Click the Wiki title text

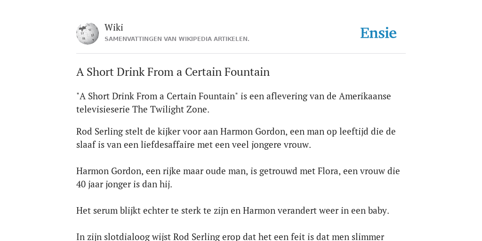[x=114, y=27]
